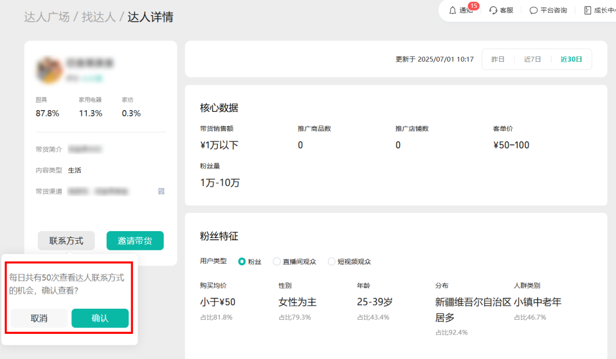This screenshot has width=616, height=359.
Task: Click the notification bell icon
Action: [453, 10]
